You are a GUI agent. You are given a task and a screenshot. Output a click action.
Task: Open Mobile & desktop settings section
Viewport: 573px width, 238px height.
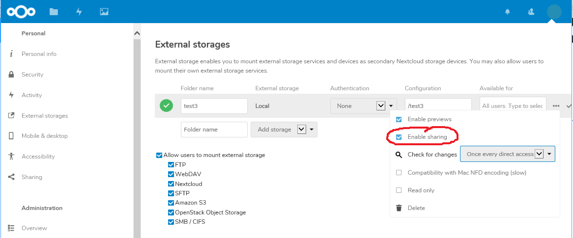click(x=44, y=136)
